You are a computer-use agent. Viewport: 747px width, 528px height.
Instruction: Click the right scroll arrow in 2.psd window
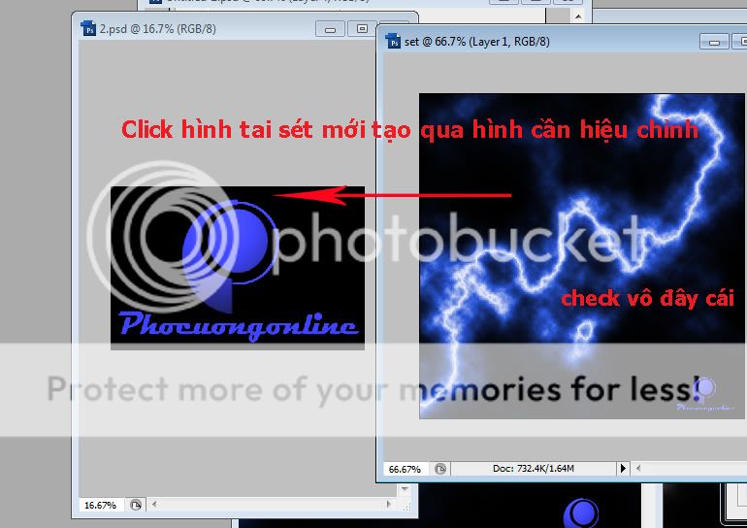[x=389, y=504]
